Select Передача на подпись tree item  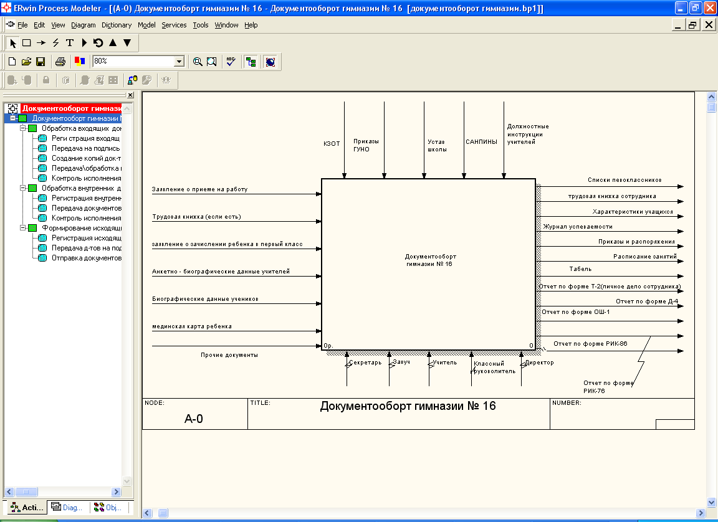(x=85, y=148)
